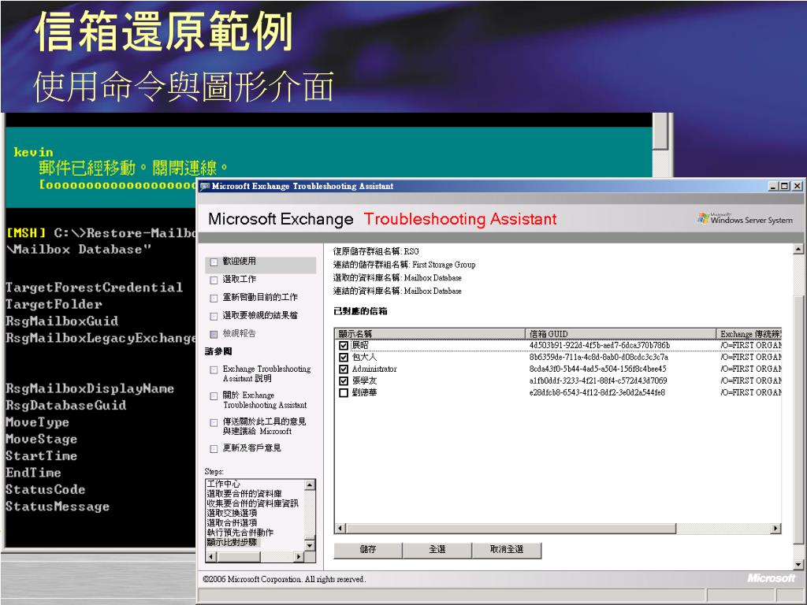Screen dimensions: 807x605
Task: Click the 張學友 mailbox GUID cell
Action: [598, 380]
